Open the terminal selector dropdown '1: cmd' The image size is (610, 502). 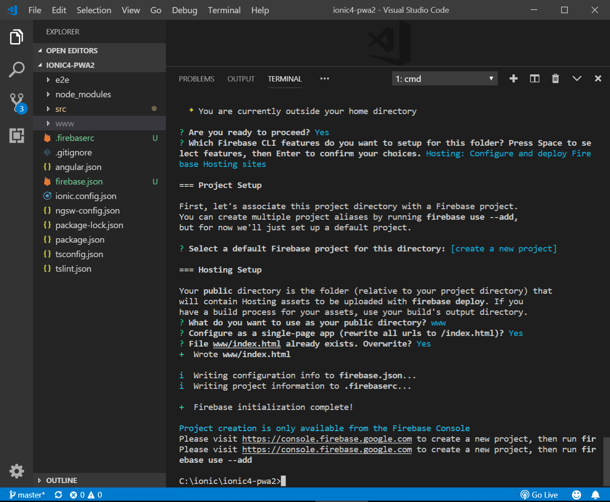445,79
